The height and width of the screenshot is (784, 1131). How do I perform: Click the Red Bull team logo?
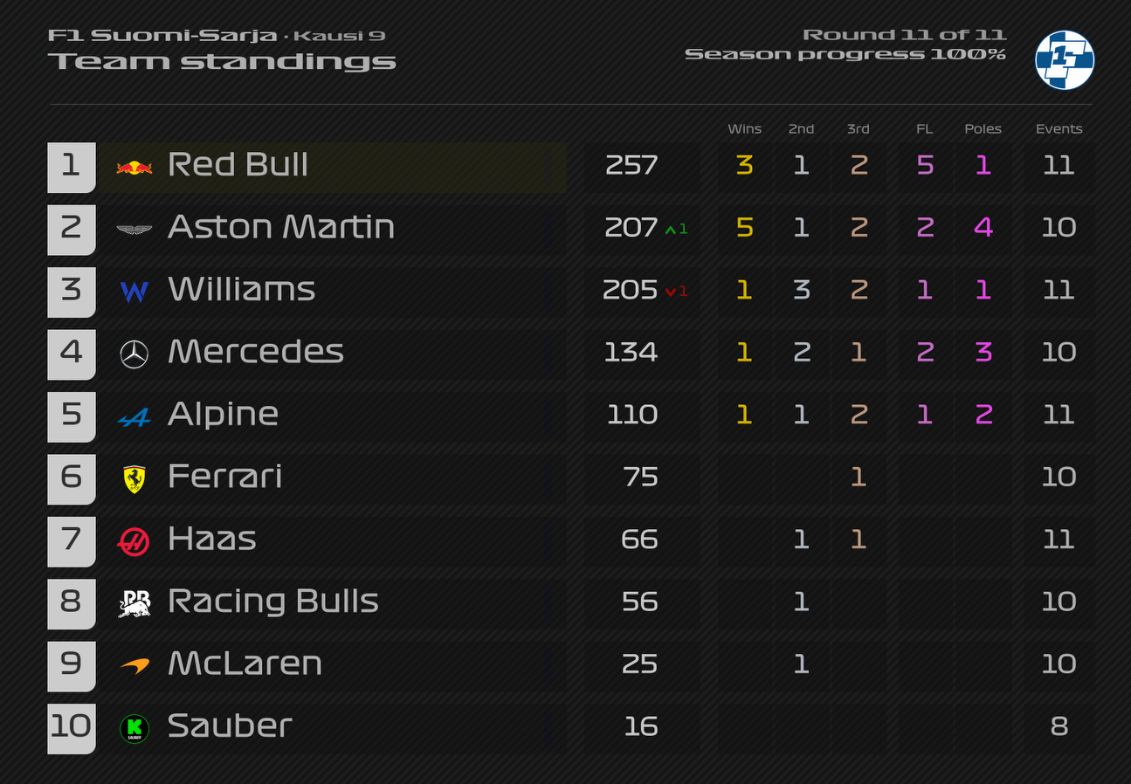pos(134,167)
